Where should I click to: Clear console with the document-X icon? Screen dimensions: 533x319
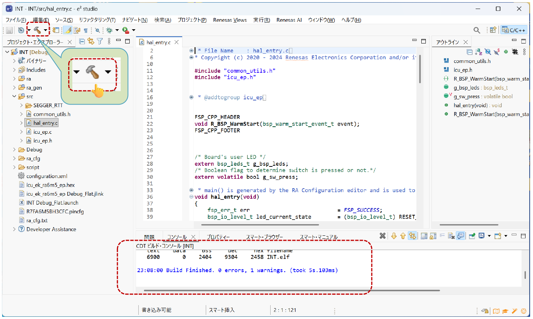coord(451,236)
